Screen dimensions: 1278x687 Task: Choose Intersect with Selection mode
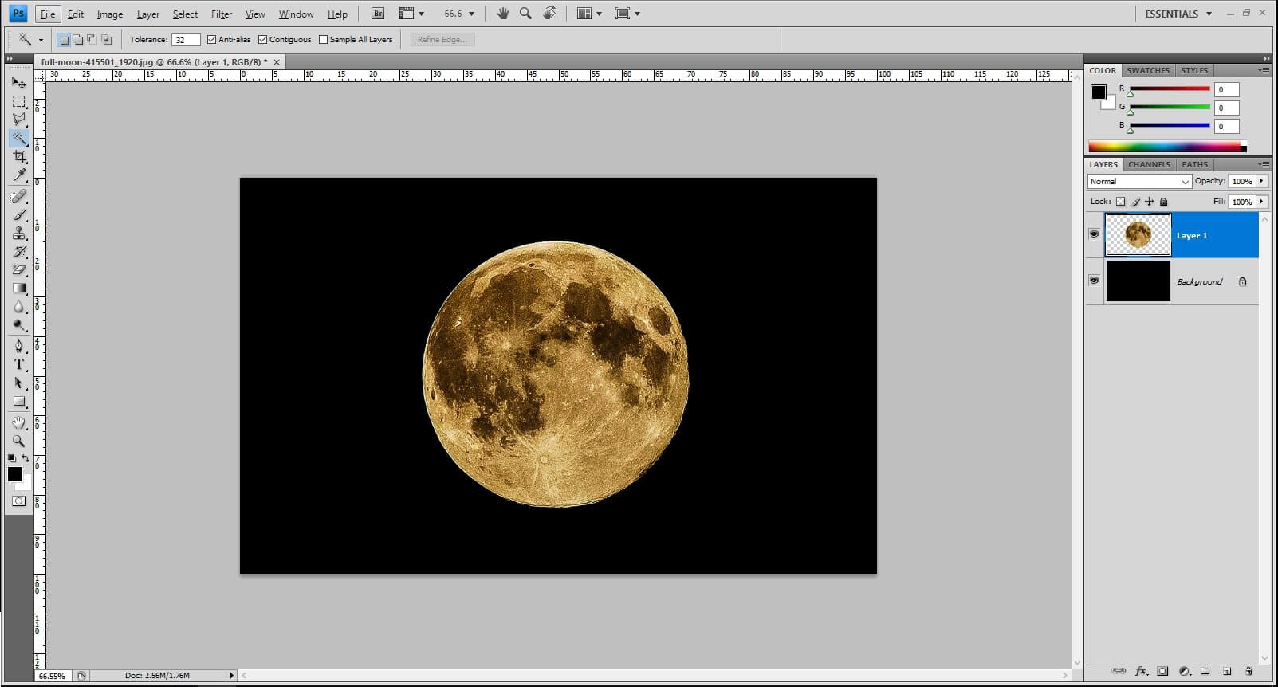coord(106,39)
